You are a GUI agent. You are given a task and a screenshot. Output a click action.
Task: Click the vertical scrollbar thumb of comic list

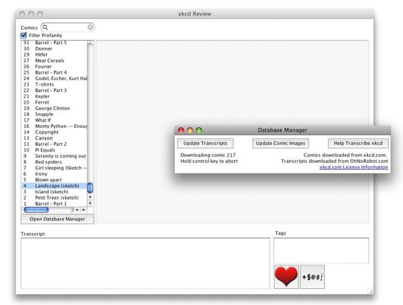point(90,188)
